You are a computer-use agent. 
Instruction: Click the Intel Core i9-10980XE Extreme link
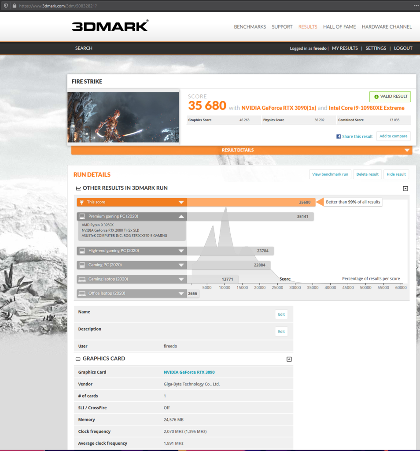point(367,108)
